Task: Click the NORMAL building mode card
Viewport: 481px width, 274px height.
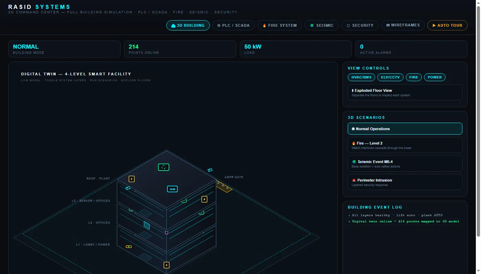Action: [x=64, y=49]
